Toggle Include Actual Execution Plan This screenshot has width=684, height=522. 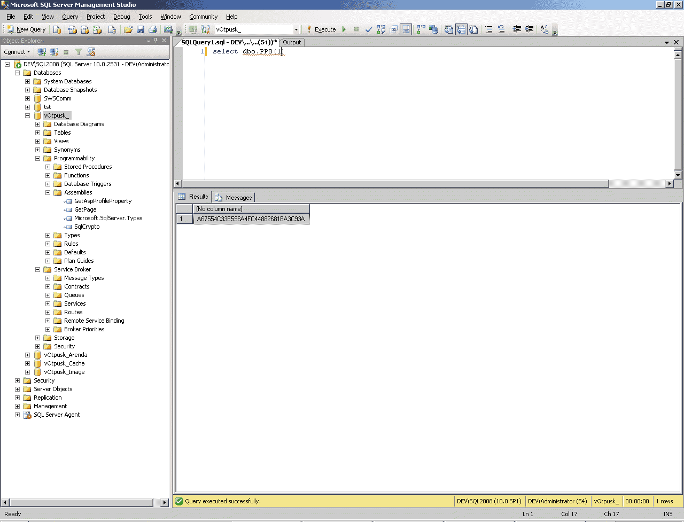pos(422,29)
